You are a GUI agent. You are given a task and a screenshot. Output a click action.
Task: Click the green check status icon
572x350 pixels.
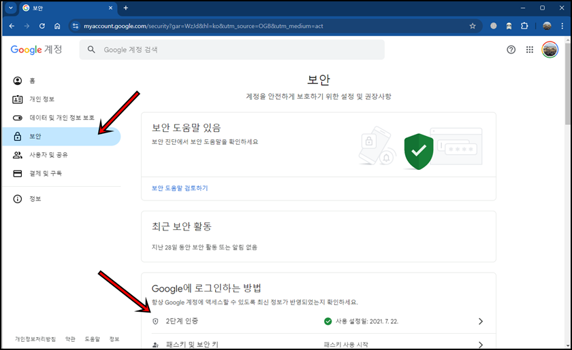(328, 321)
